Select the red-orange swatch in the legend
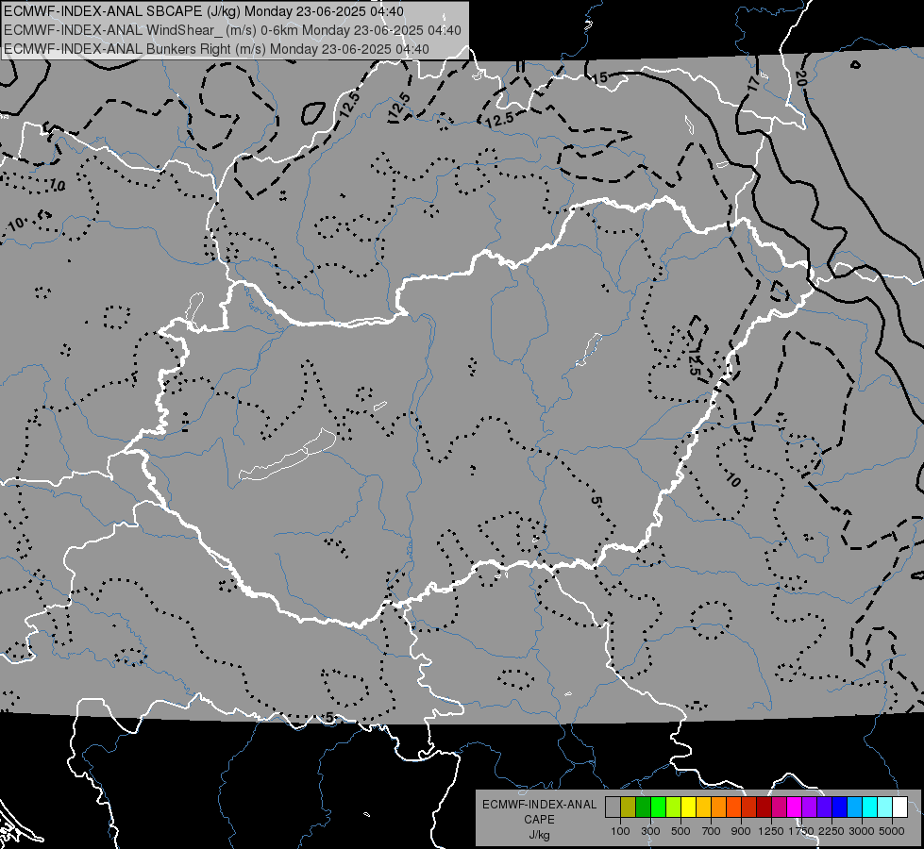 coord(733,807)
